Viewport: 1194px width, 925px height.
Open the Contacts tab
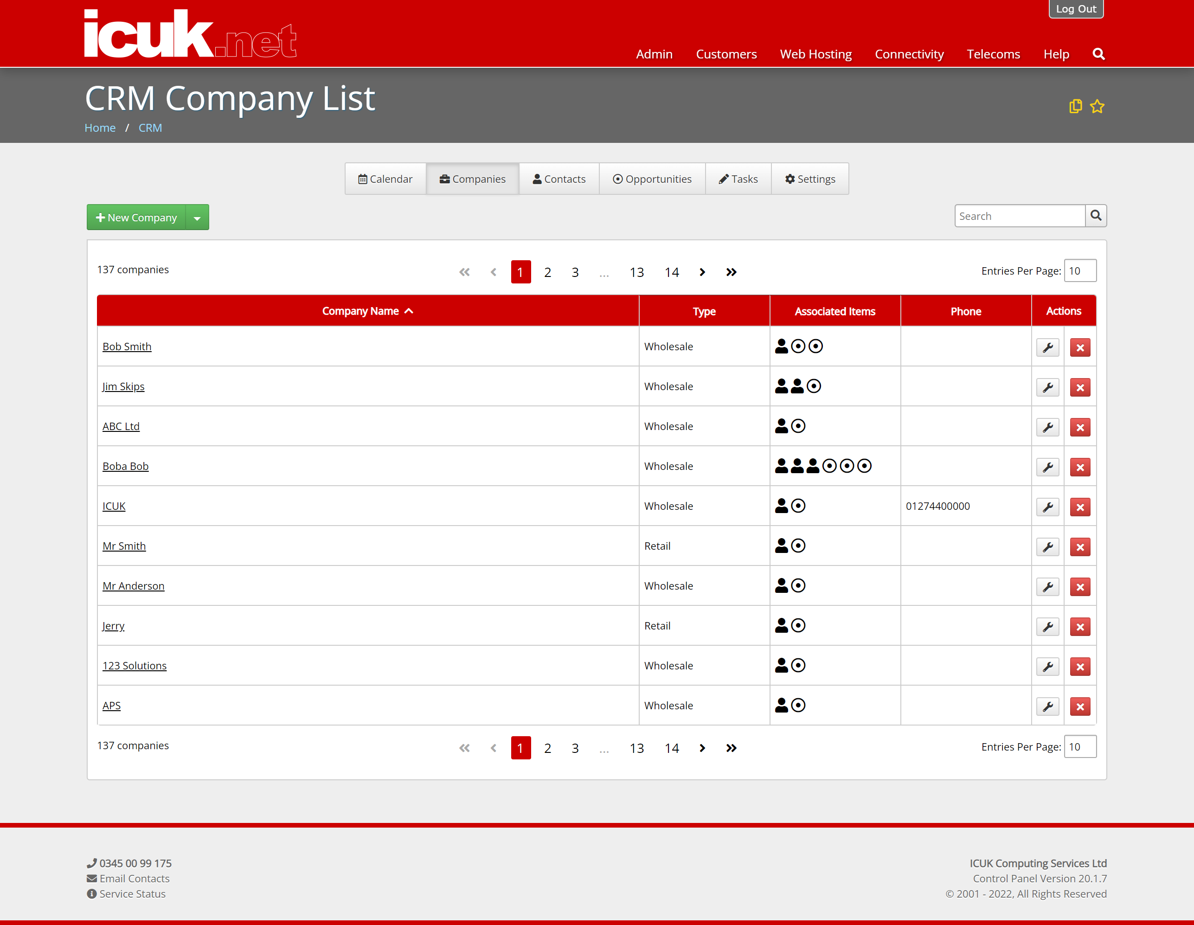(558, 179)
